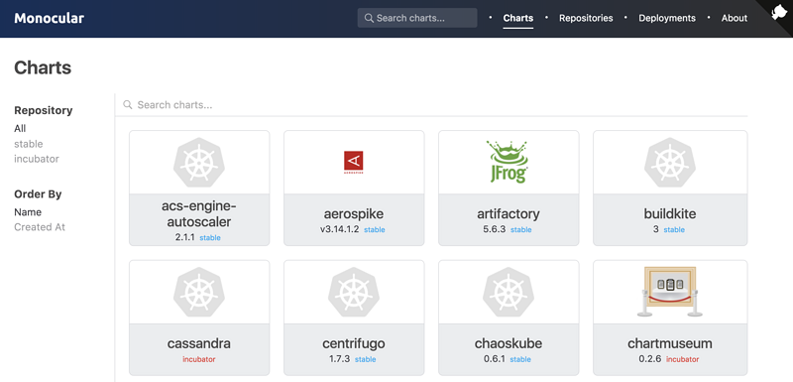Click the Aerospike logo icon
The image size is (793, 382).
[354, 163]
